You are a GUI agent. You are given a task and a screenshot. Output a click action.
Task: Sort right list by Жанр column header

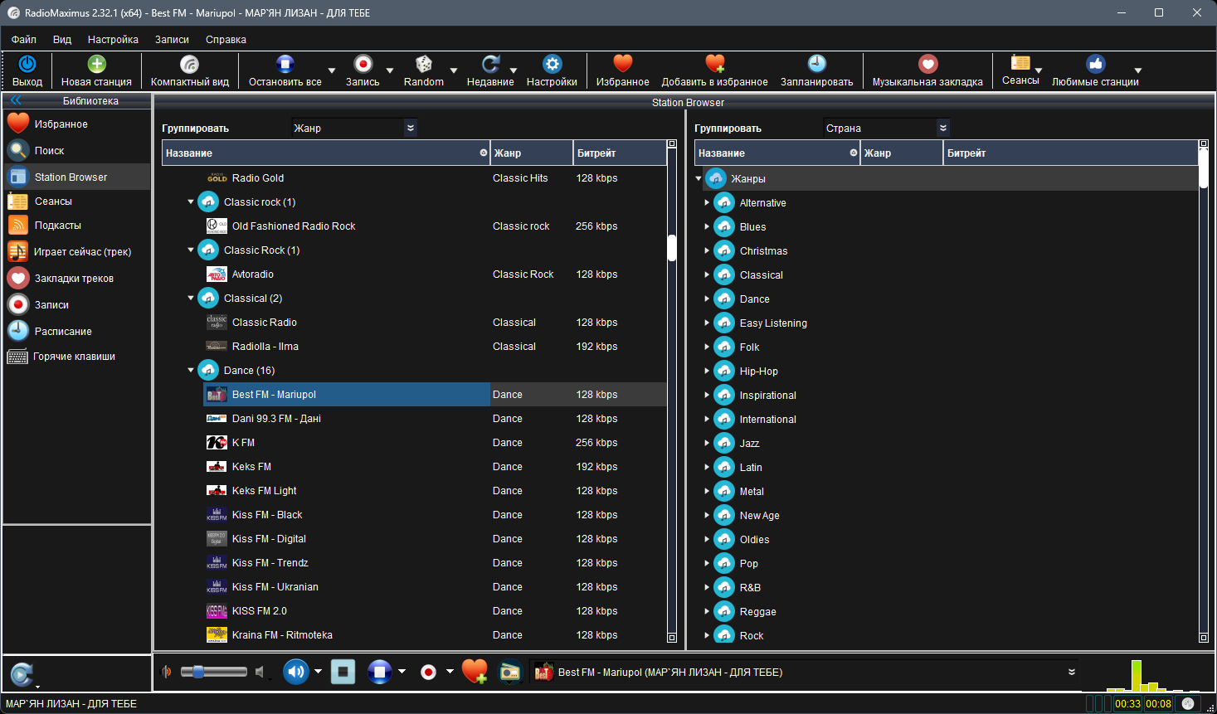point(902,153)
